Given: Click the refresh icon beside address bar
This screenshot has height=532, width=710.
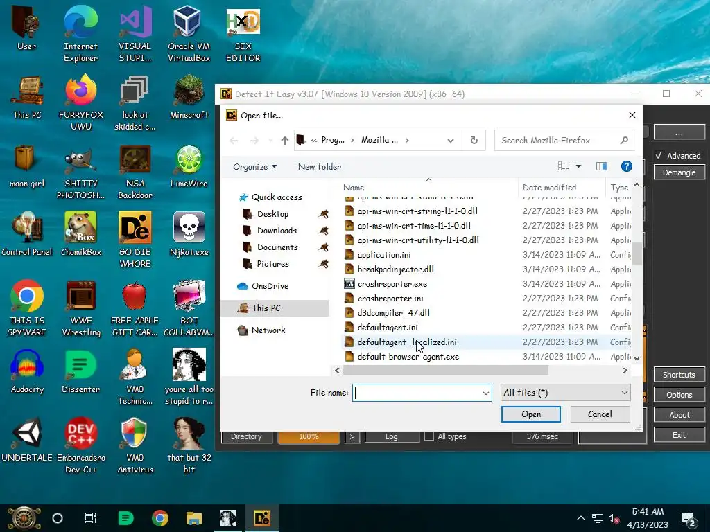Looking at the screenshot, I should [474, 140].
